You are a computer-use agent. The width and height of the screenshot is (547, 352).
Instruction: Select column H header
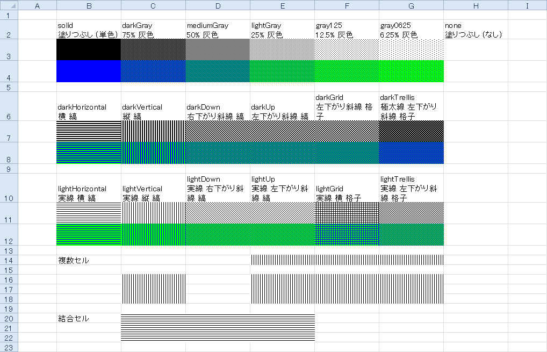[476, 5]
